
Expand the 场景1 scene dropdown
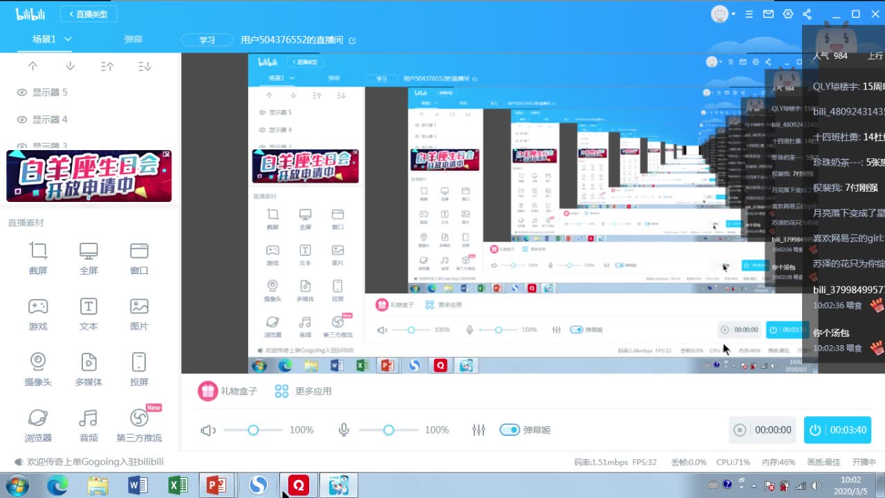point(68,39)
